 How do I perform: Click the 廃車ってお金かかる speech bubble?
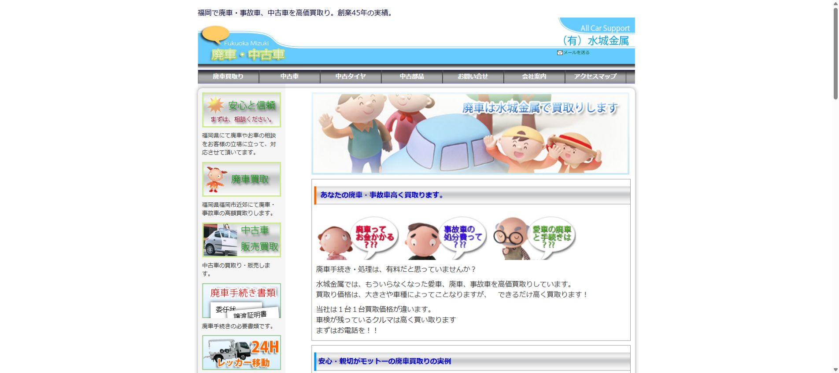pyautogui.click(x=375, y=237)
